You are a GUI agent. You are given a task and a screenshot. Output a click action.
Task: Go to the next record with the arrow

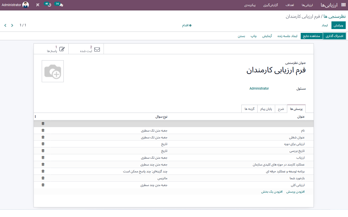coord(5,25)
